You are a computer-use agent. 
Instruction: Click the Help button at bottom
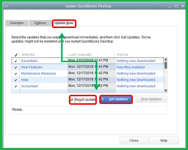[164, 140]
